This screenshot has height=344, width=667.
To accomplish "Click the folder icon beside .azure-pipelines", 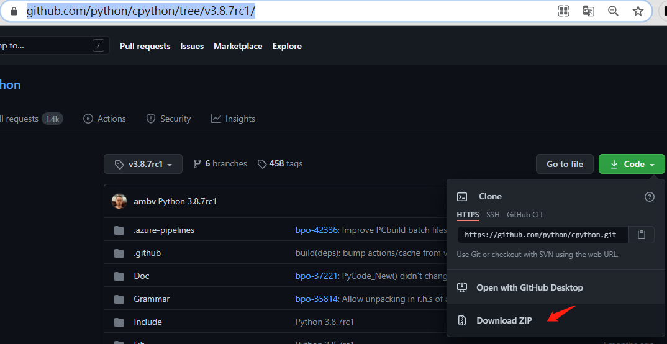I will [x=119, y=230].
